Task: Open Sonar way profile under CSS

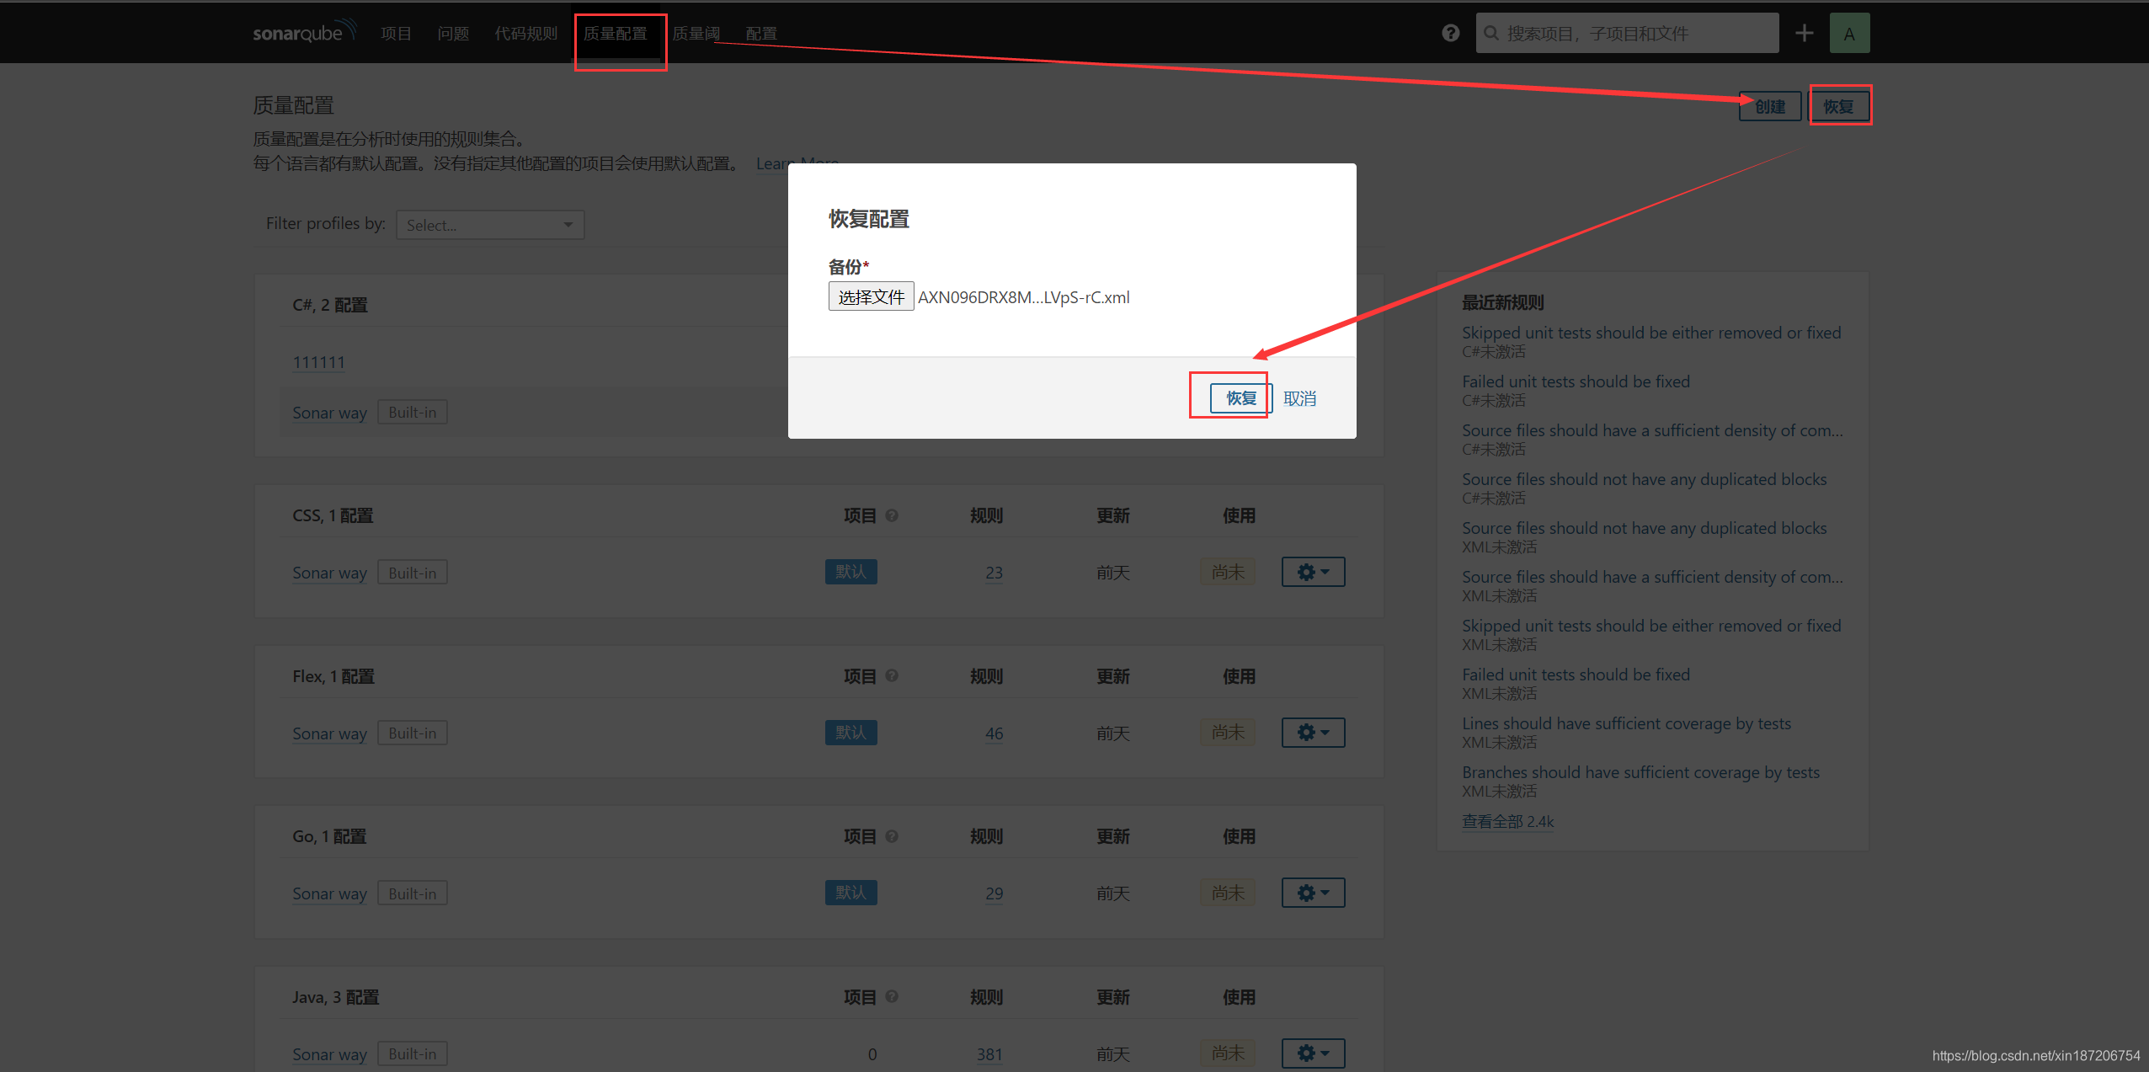Action: tap(329, 573)
